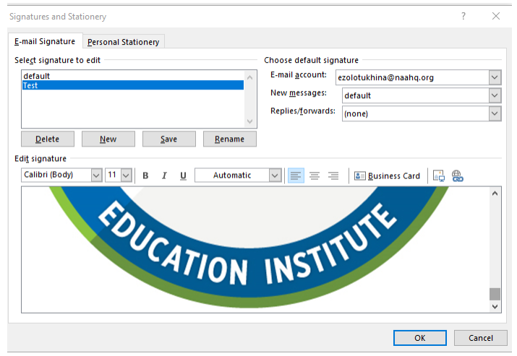
Task: Click the signature editor scrollbar thumb
Action: tap(495, 294)
